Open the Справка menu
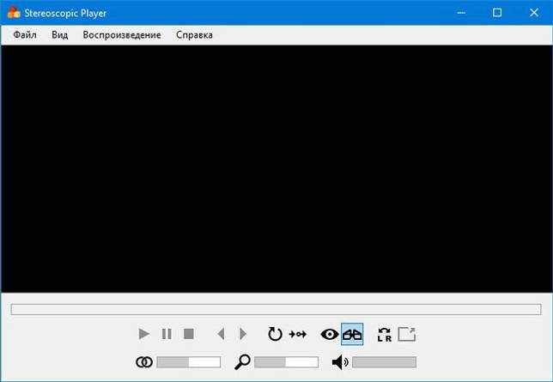The width and height of the screenshot is (553, 382). (194, 35)
